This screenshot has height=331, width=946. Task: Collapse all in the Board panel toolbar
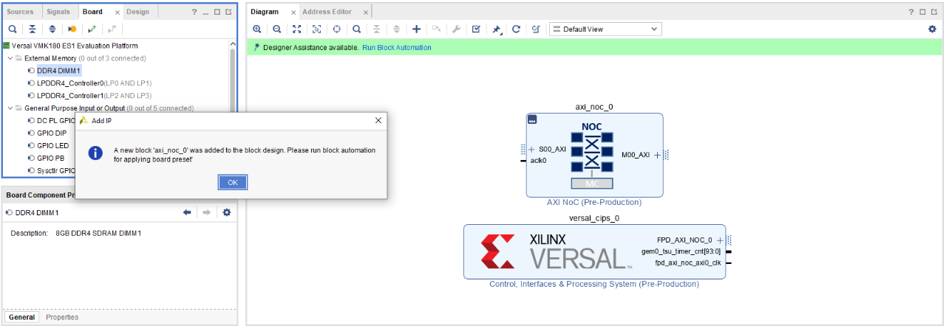(x=33, y=29)
